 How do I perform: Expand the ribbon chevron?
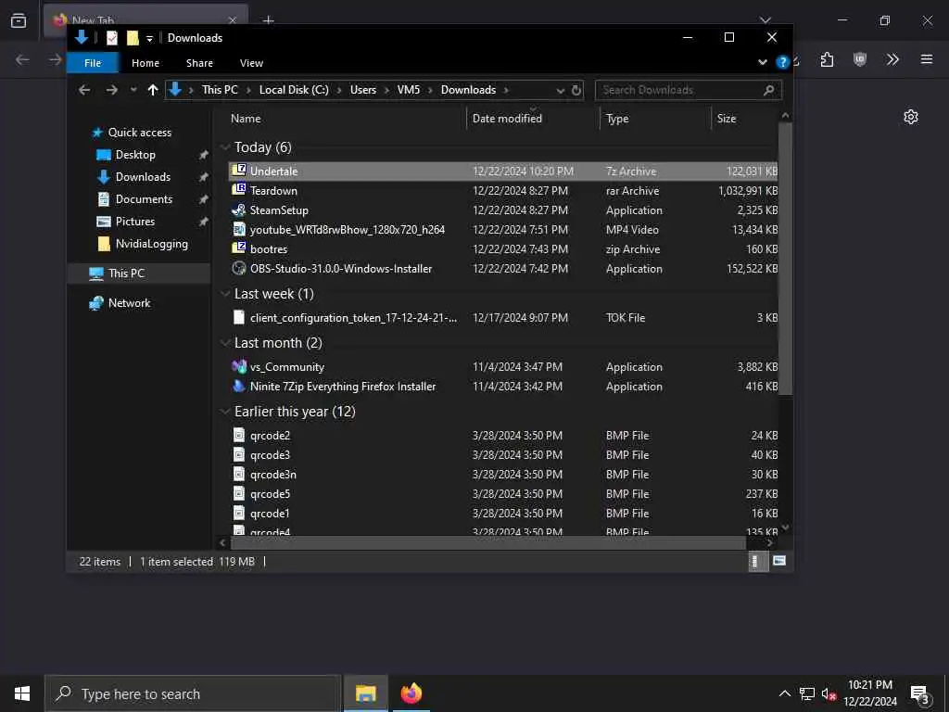(x=763, y=62)
